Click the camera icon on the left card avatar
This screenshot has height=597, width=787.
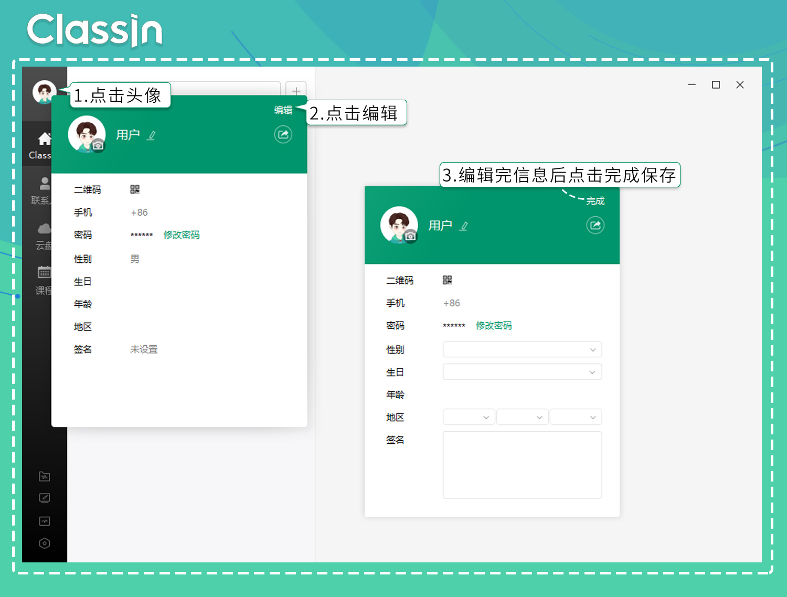[x=98, y=146]
